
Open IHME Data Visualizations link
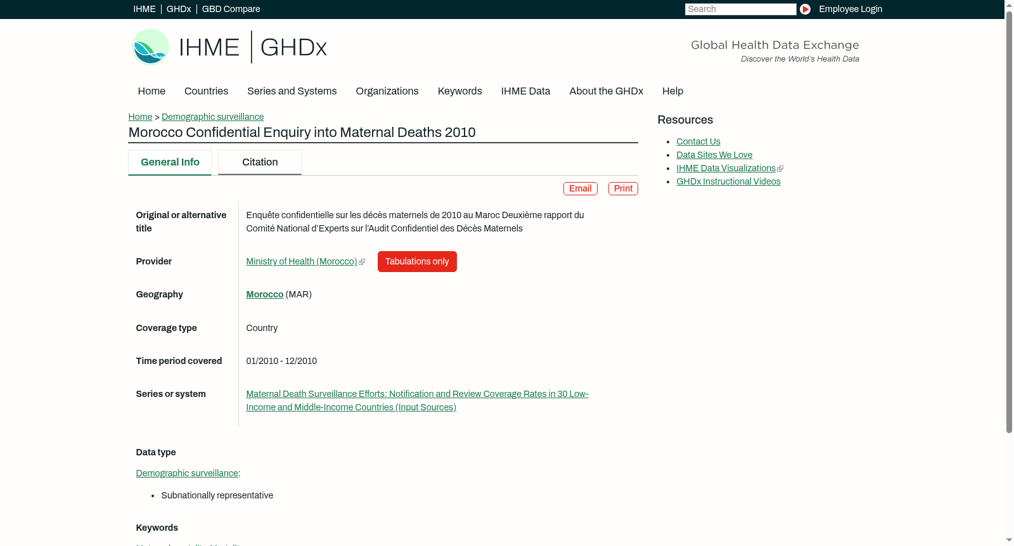pyautogui.click(x=726, y=168)
